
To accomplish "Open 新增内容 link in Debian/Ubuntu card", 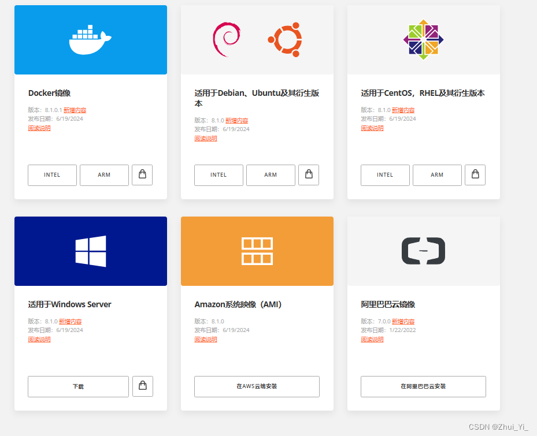I will click(x=237, y=121).
